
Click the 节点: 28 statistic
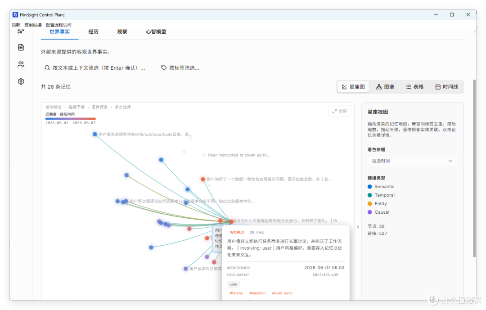[376, 226]
